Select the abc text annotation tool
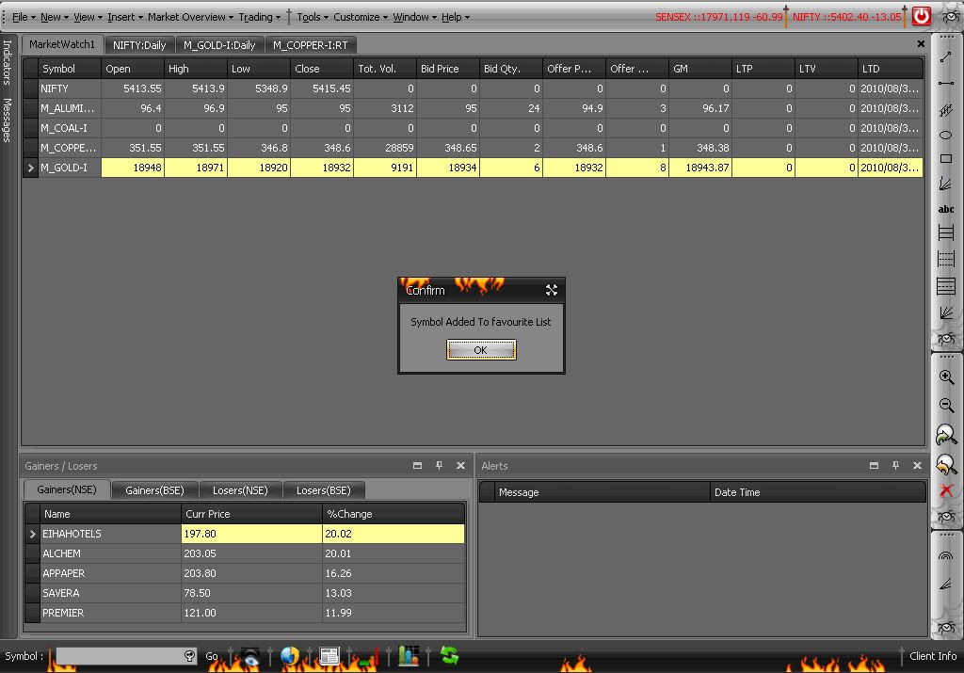 pyautogui.click(x=945, y=209)
